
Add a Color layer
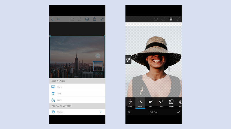pyautogui.click(x=77, y=100)
